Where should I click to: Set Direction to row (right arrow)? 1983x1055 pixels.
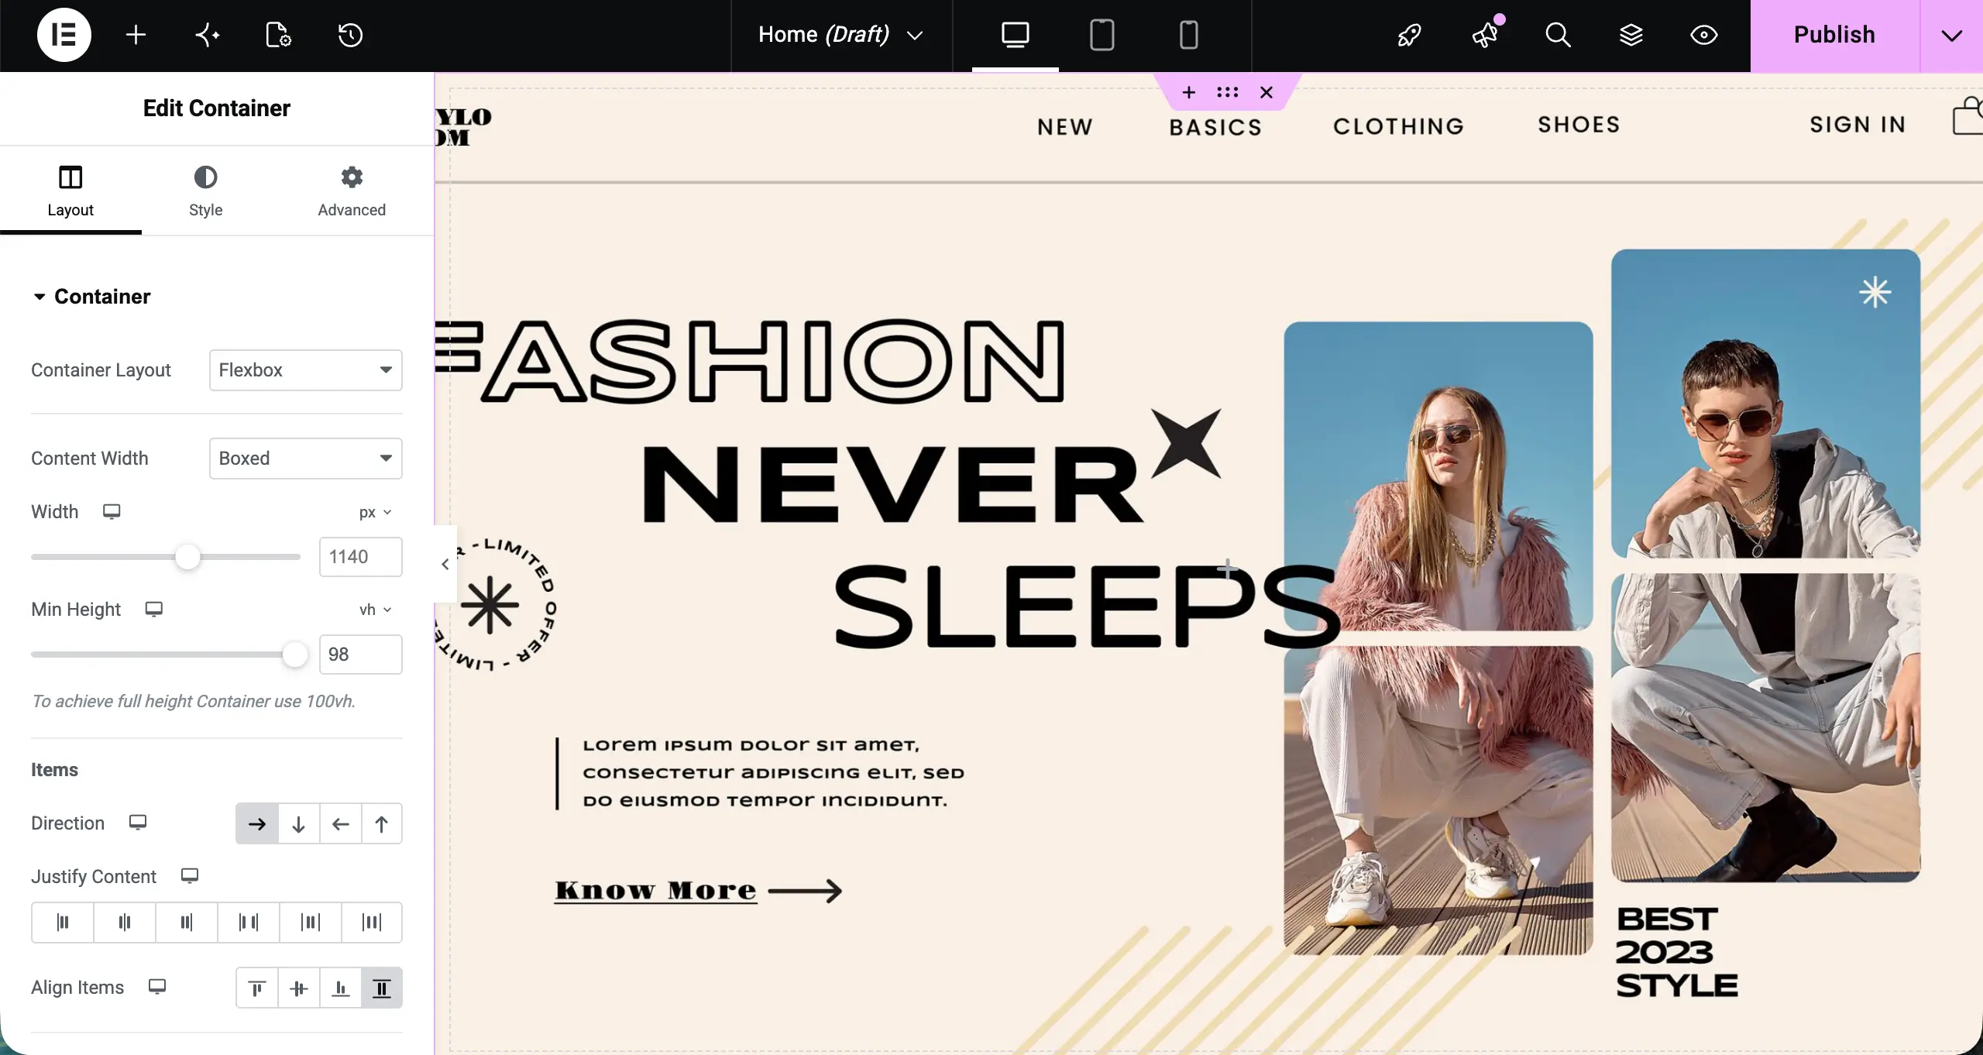256,823
